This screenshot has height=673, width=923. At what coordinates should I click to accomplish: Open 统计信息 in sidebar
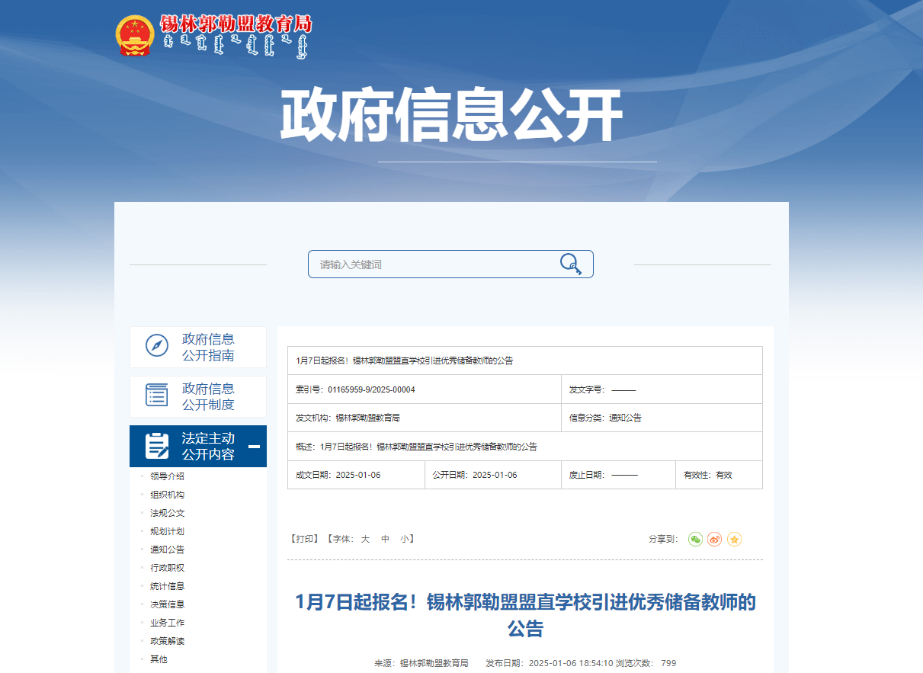point(167,586)
